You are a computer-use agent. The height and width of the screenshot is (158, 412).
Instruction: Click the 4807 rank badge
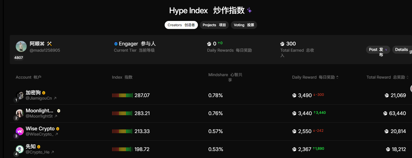[x=18, y=58]
